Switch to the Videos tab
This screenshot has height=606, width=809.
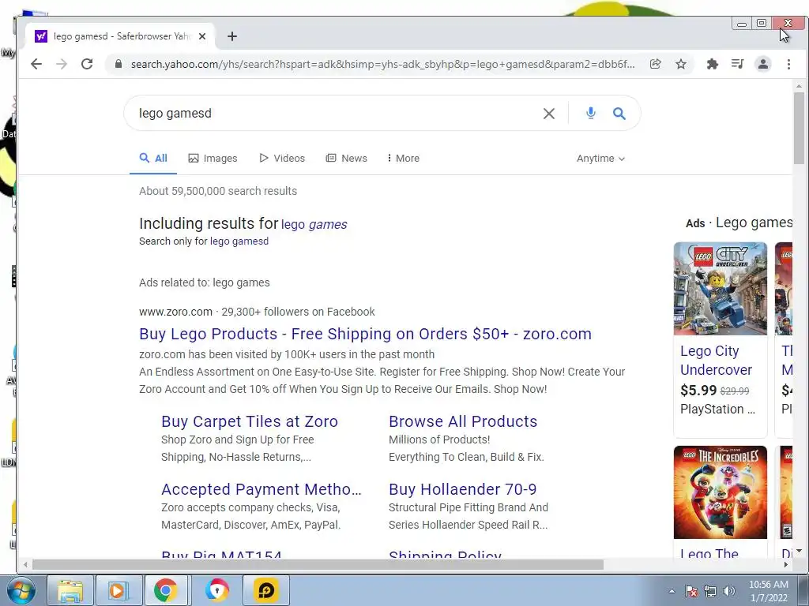click(282, 158)
